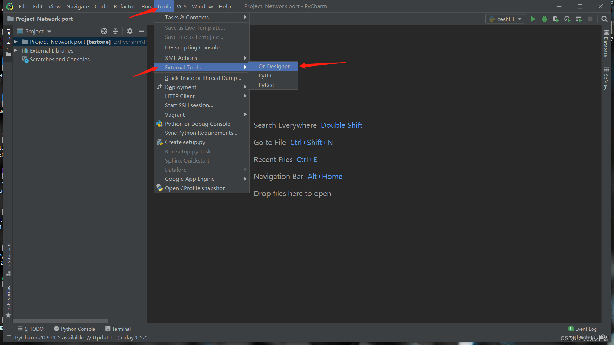
Task: Run with Coverage shield icon
Action: pos(555,19)
